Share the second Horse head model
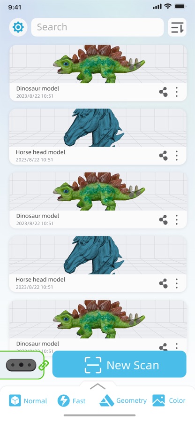This screenshot has height=423, width=195. point(163,283)
